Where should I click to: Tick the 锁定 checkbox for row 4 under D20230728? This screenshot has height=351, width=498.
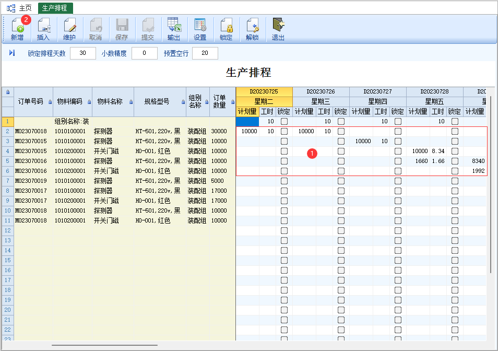pos(455,151)
